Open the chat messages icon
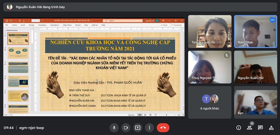 tap(260, 128)
